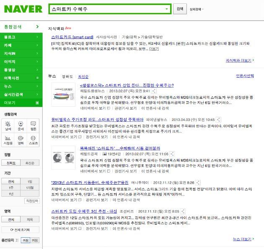Share the 2013년 스마트카 시동준비 article
The image size is (264, 249).
pos(198,182)
